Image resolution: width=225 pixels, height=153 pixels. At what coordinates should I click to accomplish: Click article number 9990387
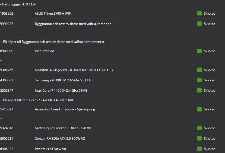click(7, 24)
